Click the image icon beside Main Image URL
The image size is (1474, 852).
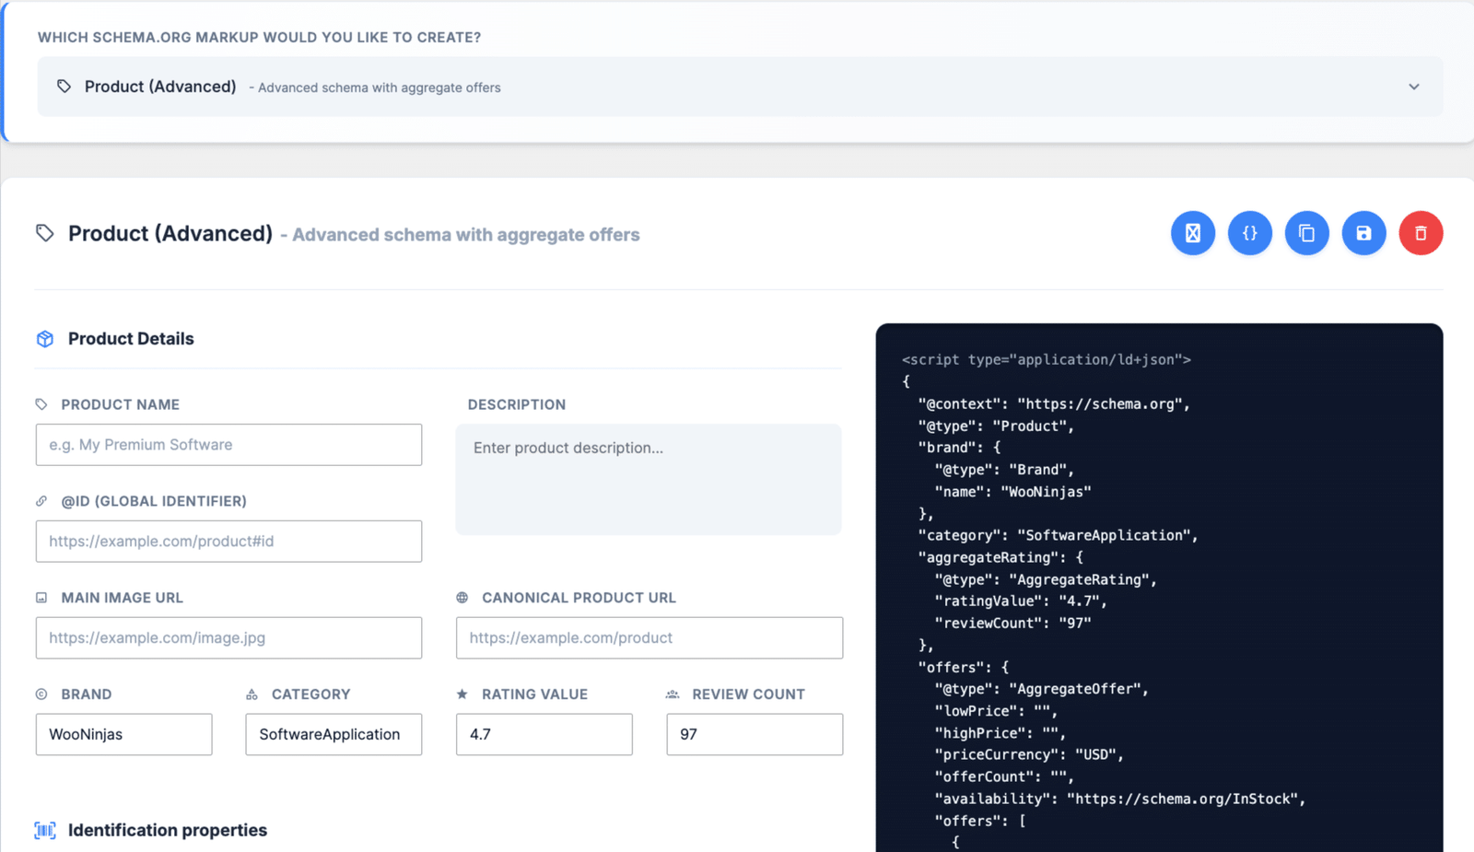click(41, 598)
